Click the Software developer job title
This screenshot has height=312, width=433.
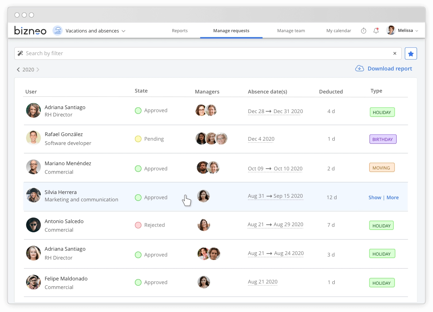point(68,143)
